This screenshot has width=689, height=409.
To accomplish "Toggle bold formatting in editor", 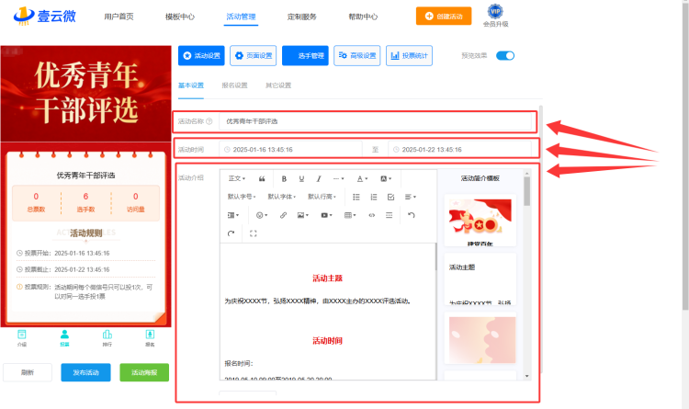I will [284, 178].
